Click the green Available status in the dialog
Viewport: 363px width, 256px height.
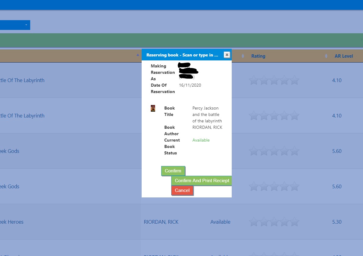click(201, 140)
